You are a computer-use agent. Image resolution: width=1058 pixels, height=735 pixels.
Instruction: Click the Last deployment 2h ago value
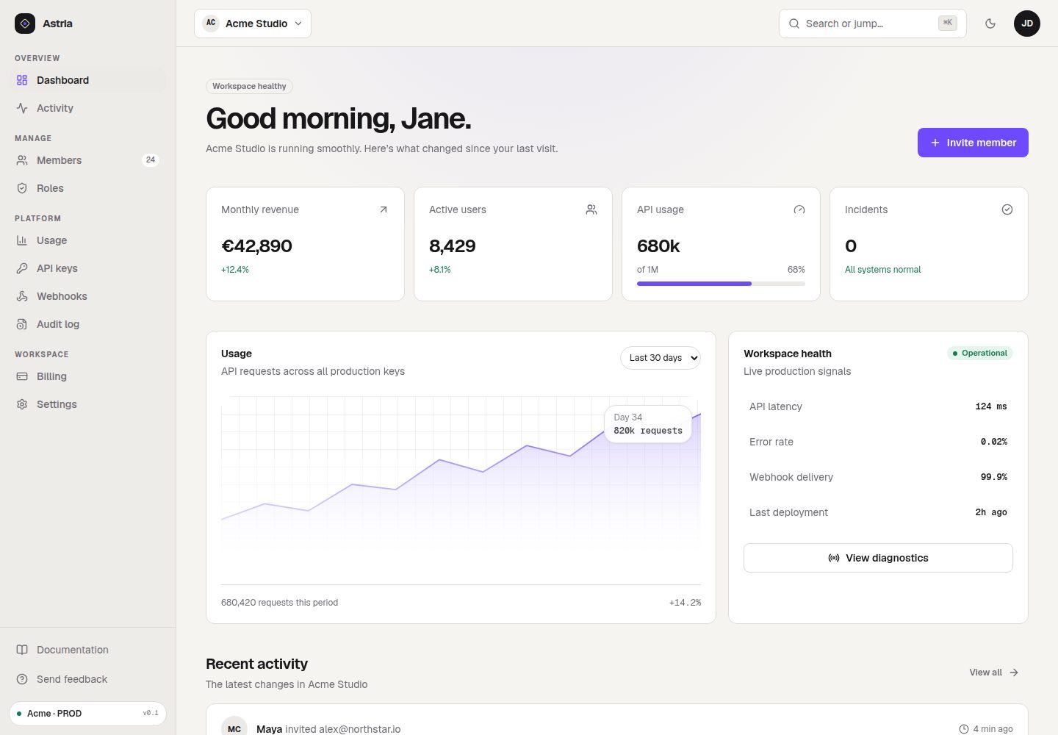coord(991,512)
